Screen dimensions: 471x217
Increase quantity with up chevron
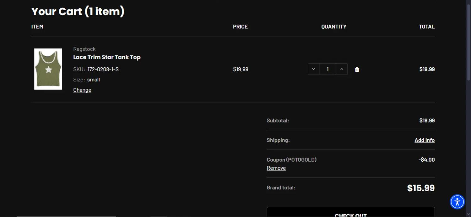(342, 69)
